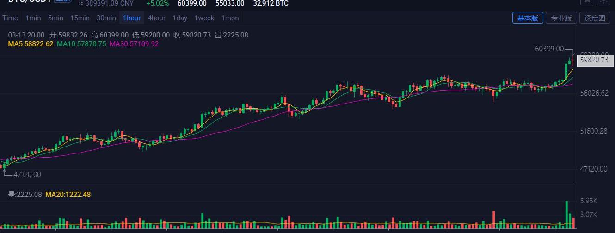Click the green MA10 indicator label
The height and width of the screenshot is (233, 615).
click(81, 44)
